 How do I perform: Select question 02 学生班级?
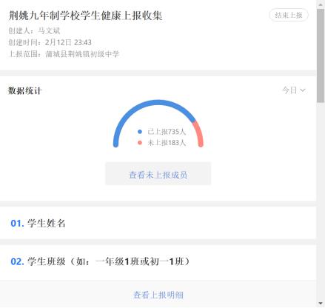(158, 261)
